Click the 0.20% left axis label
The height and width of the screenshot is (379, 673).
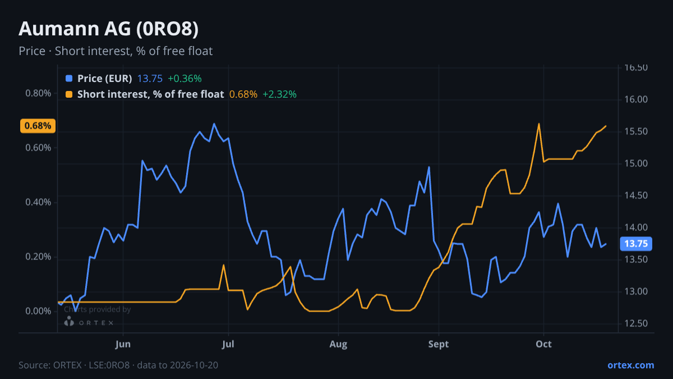pos(38,257)
